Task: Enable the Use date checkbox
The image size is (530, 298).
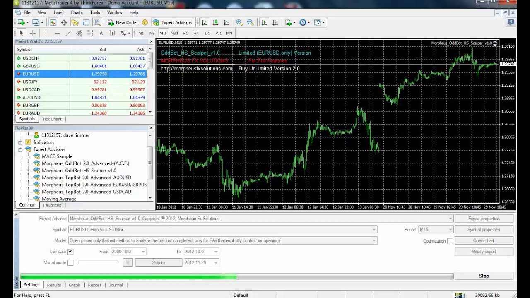Action: click(70, 252)
